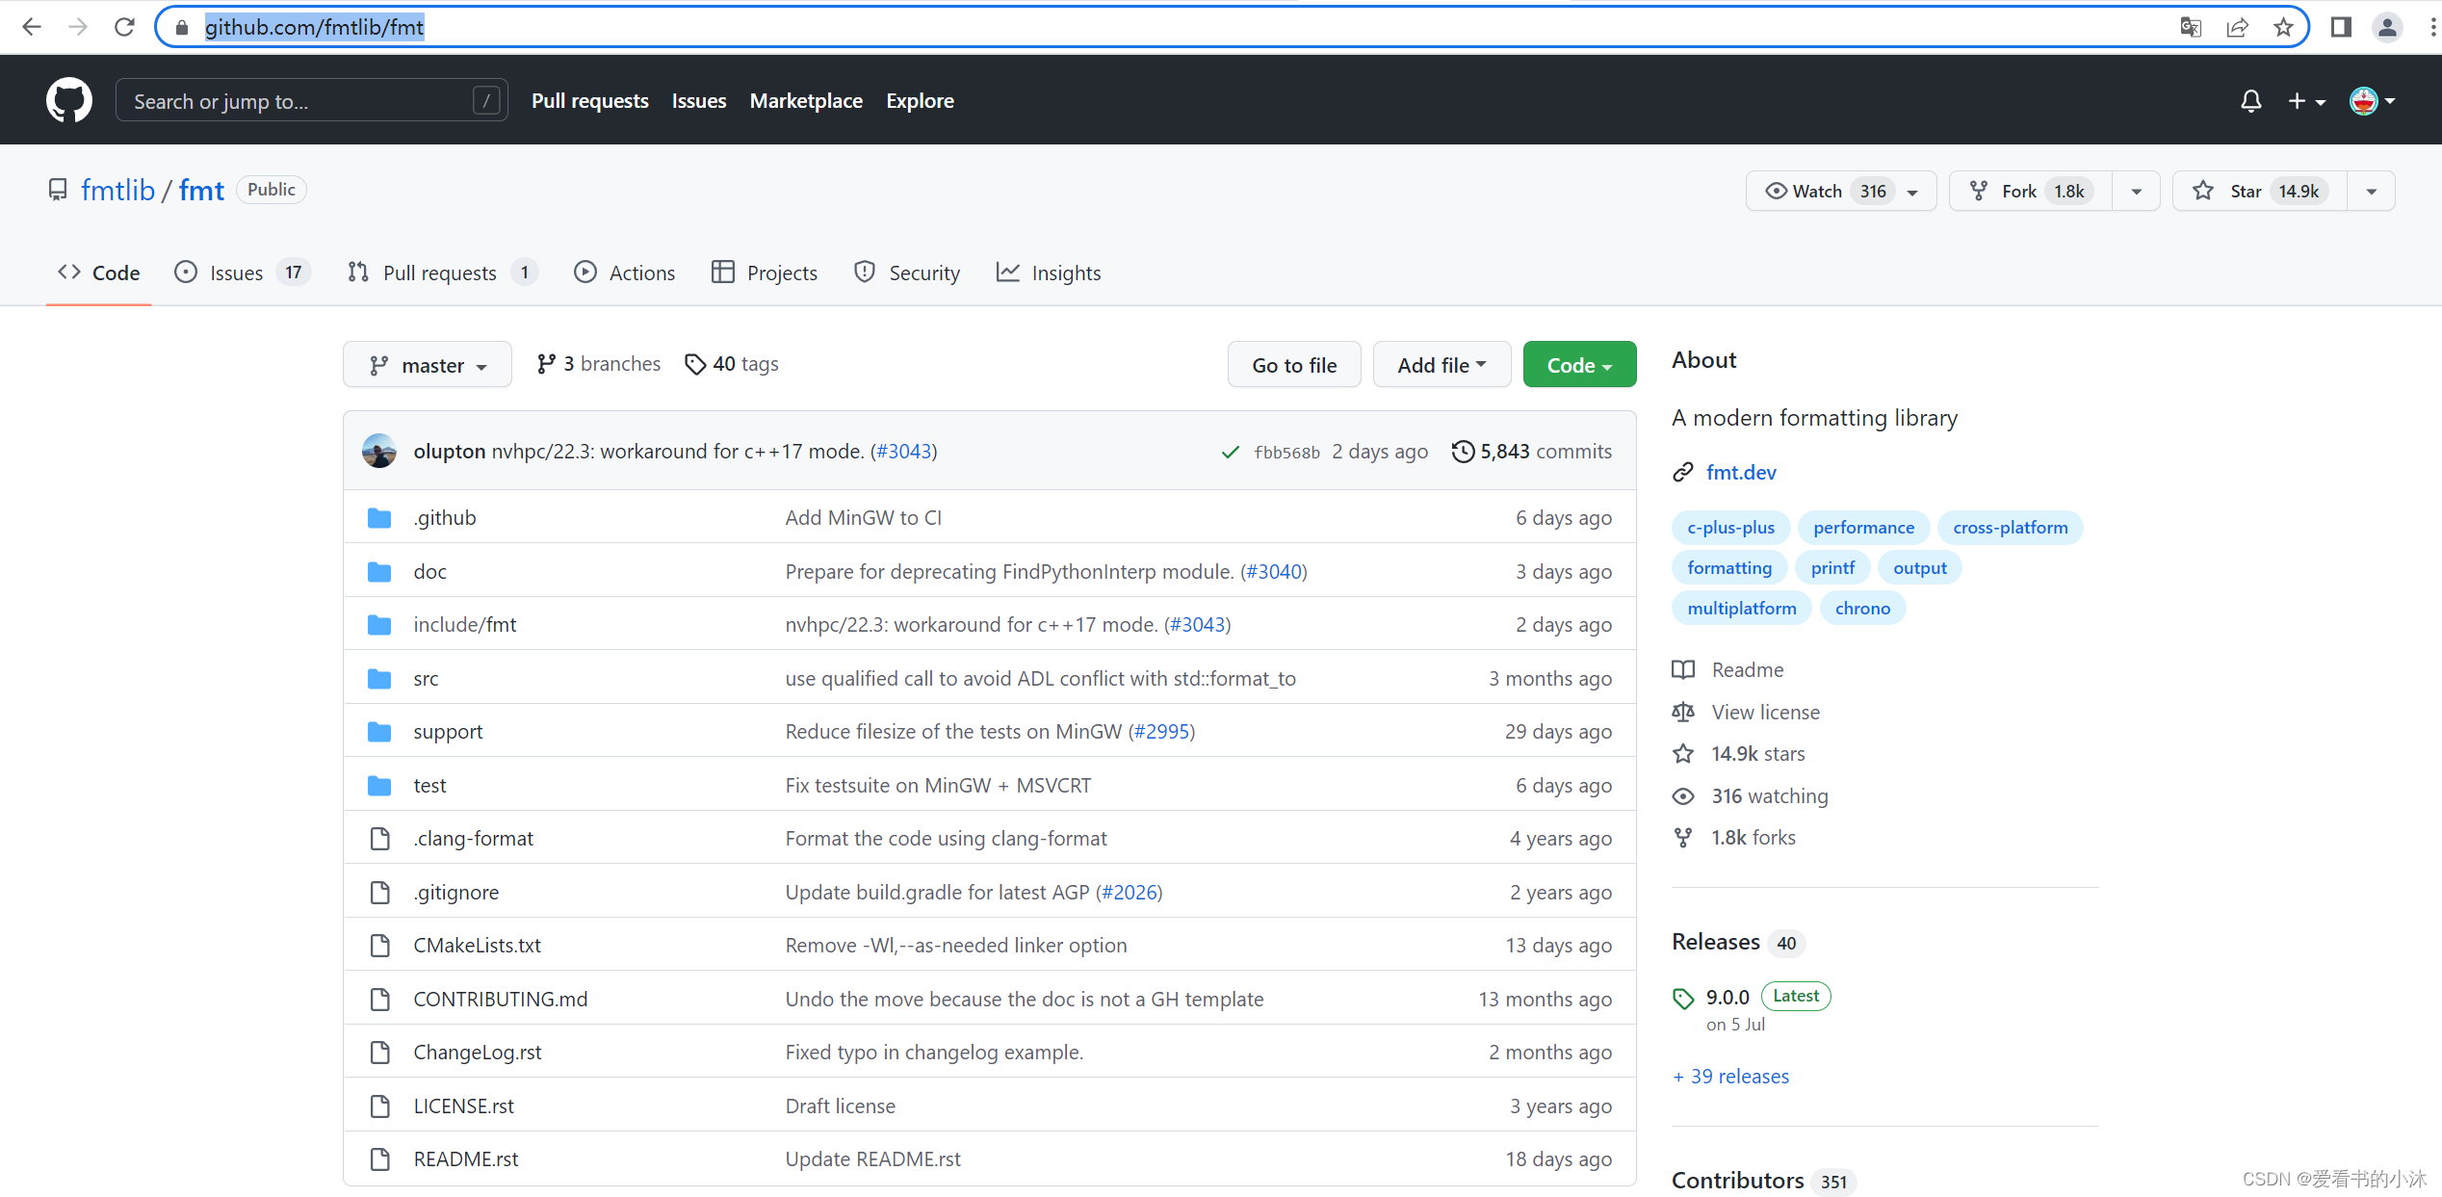View the 3 branches link

(x=599, y=364)
